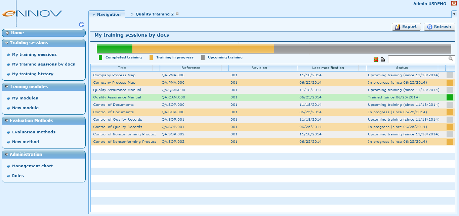This screenshot has height=216, width=459.
Task: Open Management chart
Action: coord(32,166)
